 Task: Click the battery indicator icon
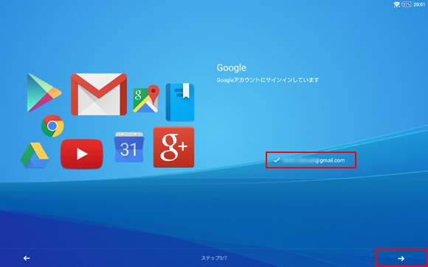click(407, 4)
